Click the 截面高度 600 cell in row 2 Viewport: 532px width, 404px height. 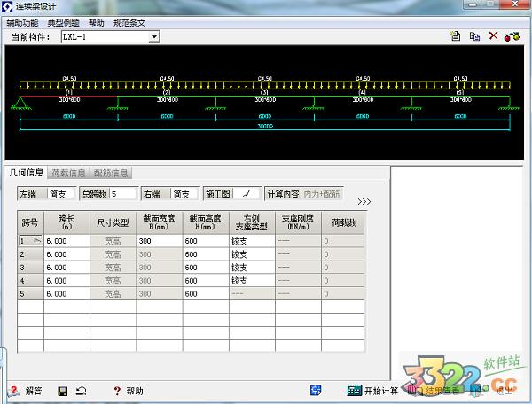click(206, 254)
